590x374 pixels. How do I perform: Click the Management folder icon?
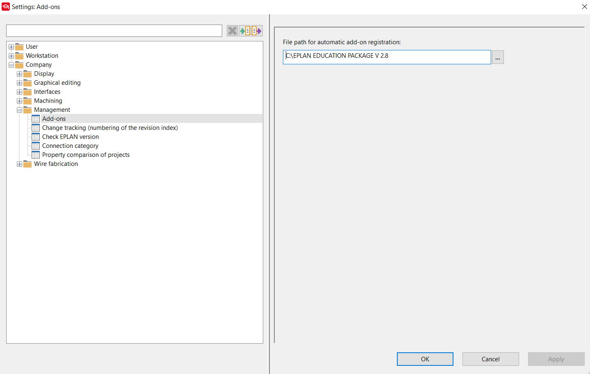(x=27, y=110)
